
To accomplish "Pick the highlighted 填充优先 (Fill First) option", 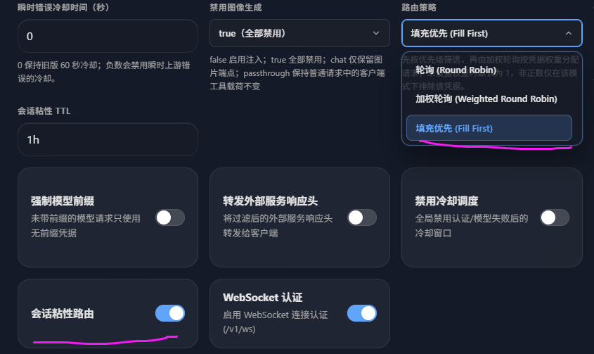I will click(489, 128).
